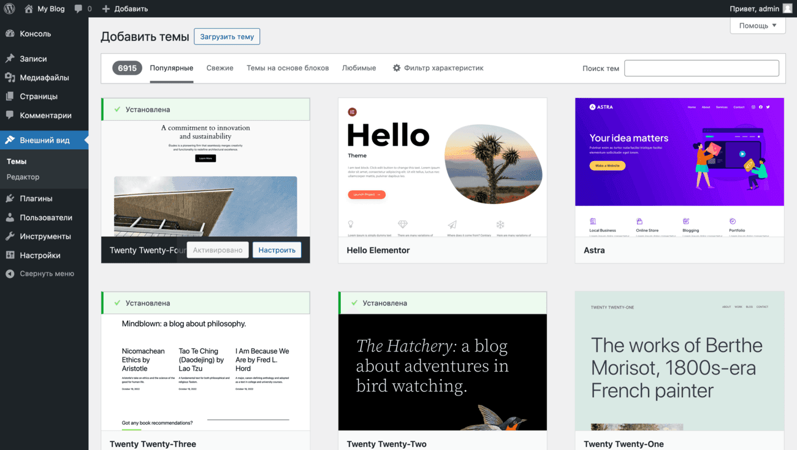This screenshot has height=450, width=797.
Task: Click the Загрузить тему button
Action: pyautogui.click(x=227, y=37)
